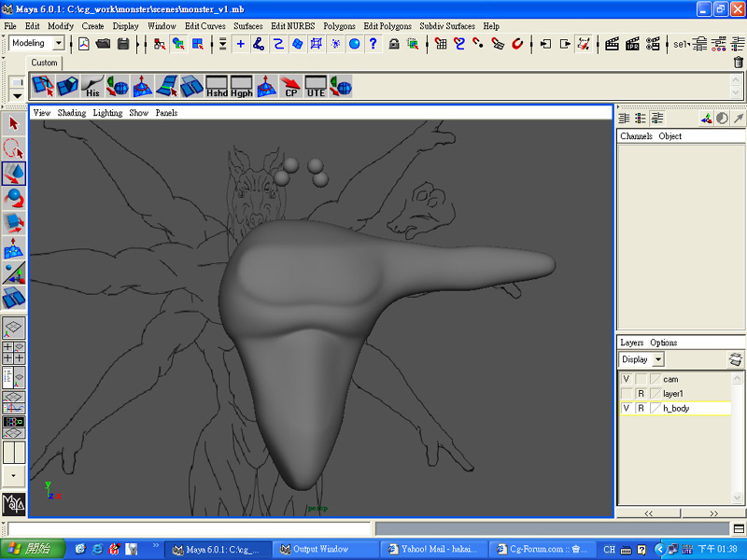Click the Hgph shelf button
Image resolution: width=747 pixels, height=560 pixels.
click(242, 86)
